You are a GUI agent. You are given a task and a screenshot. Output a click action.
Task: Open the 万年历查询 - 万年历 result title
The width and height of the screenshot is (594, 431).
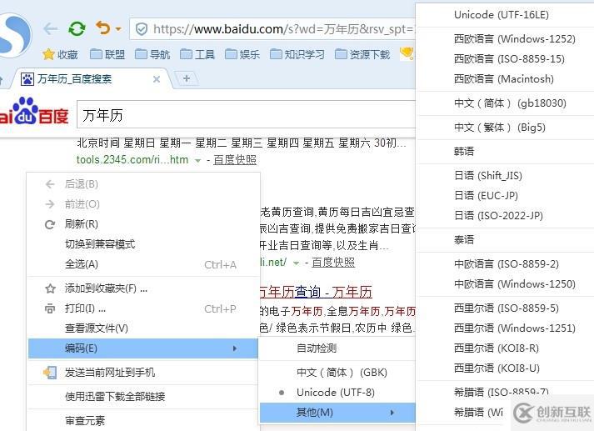tap(316, 292)
